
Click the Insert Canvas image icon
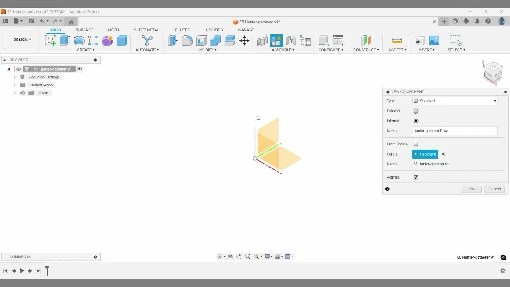[434, 40]
